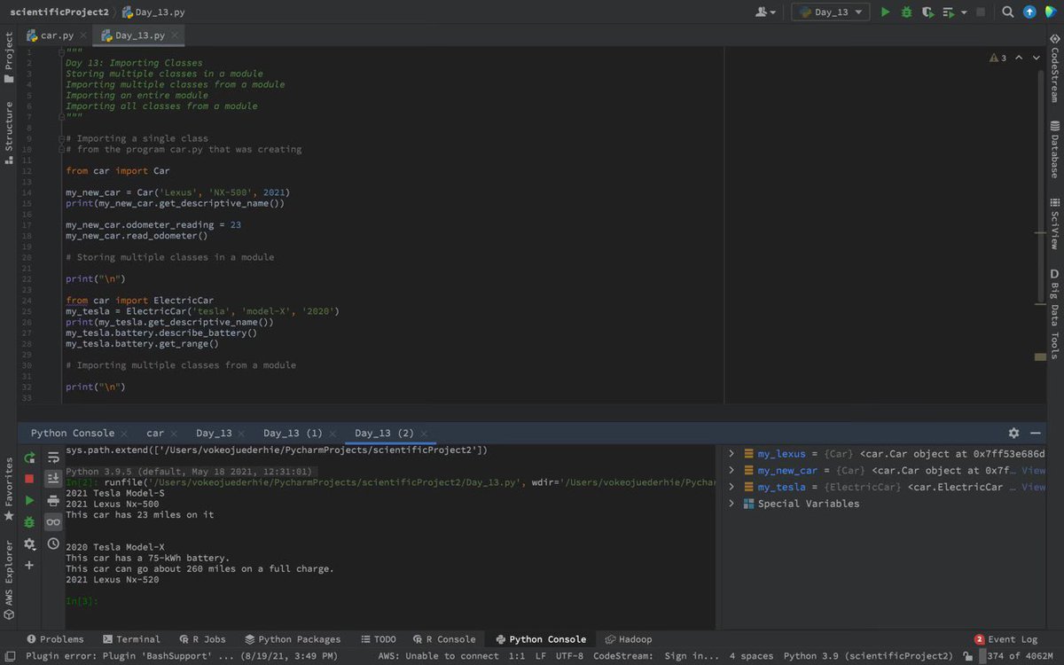Open the Big Data Tools panel

pyautogui.click(x=1054, y=314)
